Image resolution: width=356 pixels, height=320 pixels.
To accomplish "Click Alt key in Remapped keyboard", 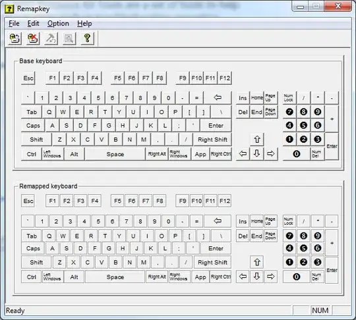I will (x=74, y=277).
